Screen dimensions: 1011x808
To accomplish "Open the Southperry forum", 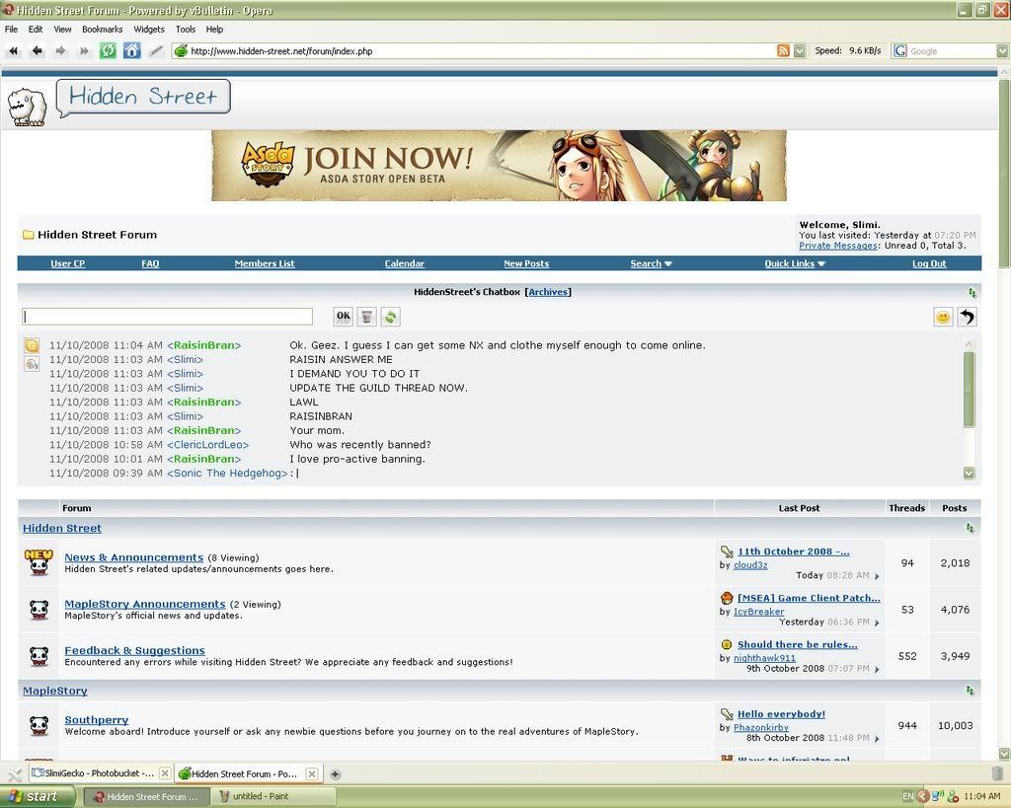I will tap(96, 720).
